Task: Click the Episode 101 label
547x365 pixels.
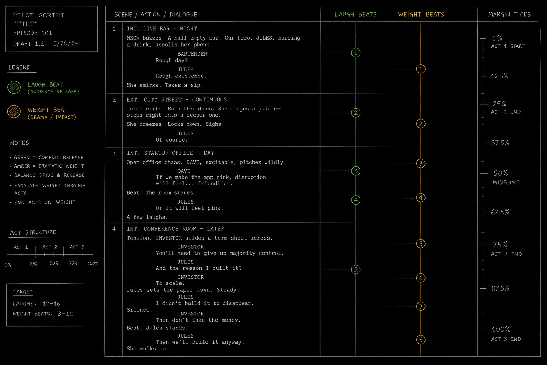Action: coord(32,33)
